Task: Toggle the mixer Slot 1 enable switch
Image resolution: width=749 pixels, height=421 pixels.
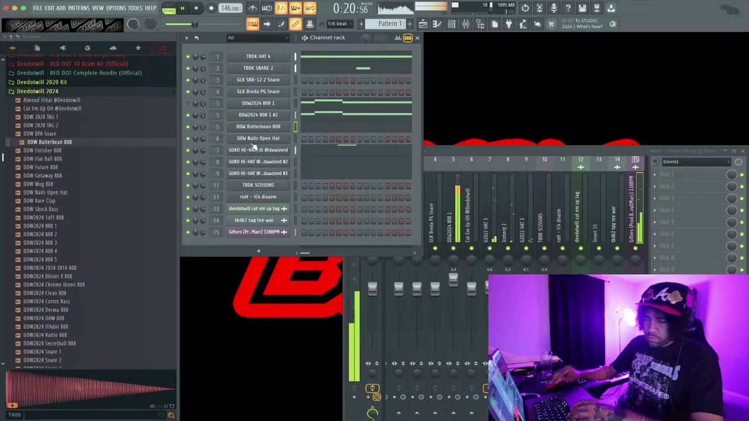Action: 741,175
